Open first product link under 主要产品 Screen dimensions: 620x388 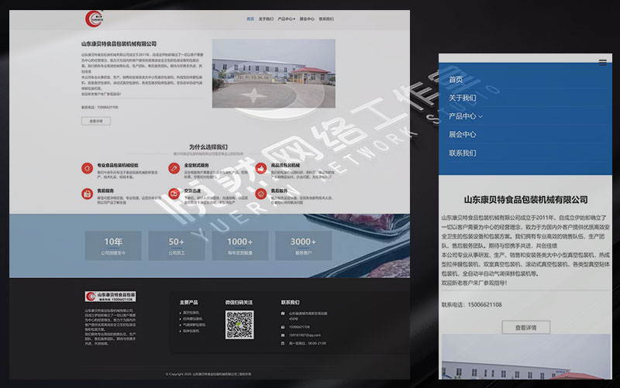tap(191, 313)
